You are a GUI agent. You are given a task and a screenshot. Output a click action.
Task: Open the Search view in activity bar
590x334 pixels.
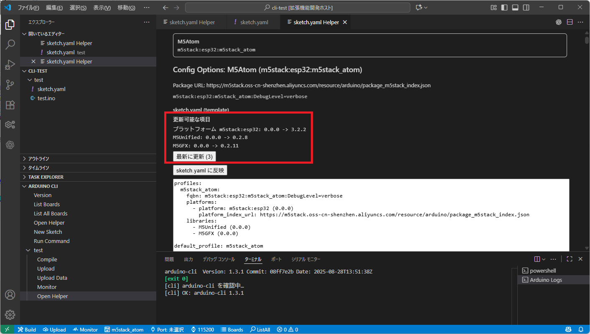pos(10,45)
